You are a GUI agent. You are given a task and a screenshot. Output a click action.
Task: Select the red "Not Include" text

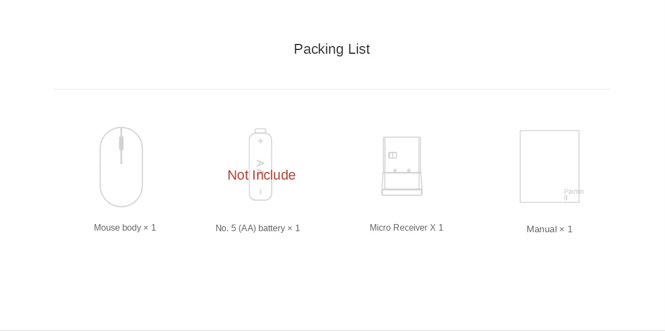(261, 175)
